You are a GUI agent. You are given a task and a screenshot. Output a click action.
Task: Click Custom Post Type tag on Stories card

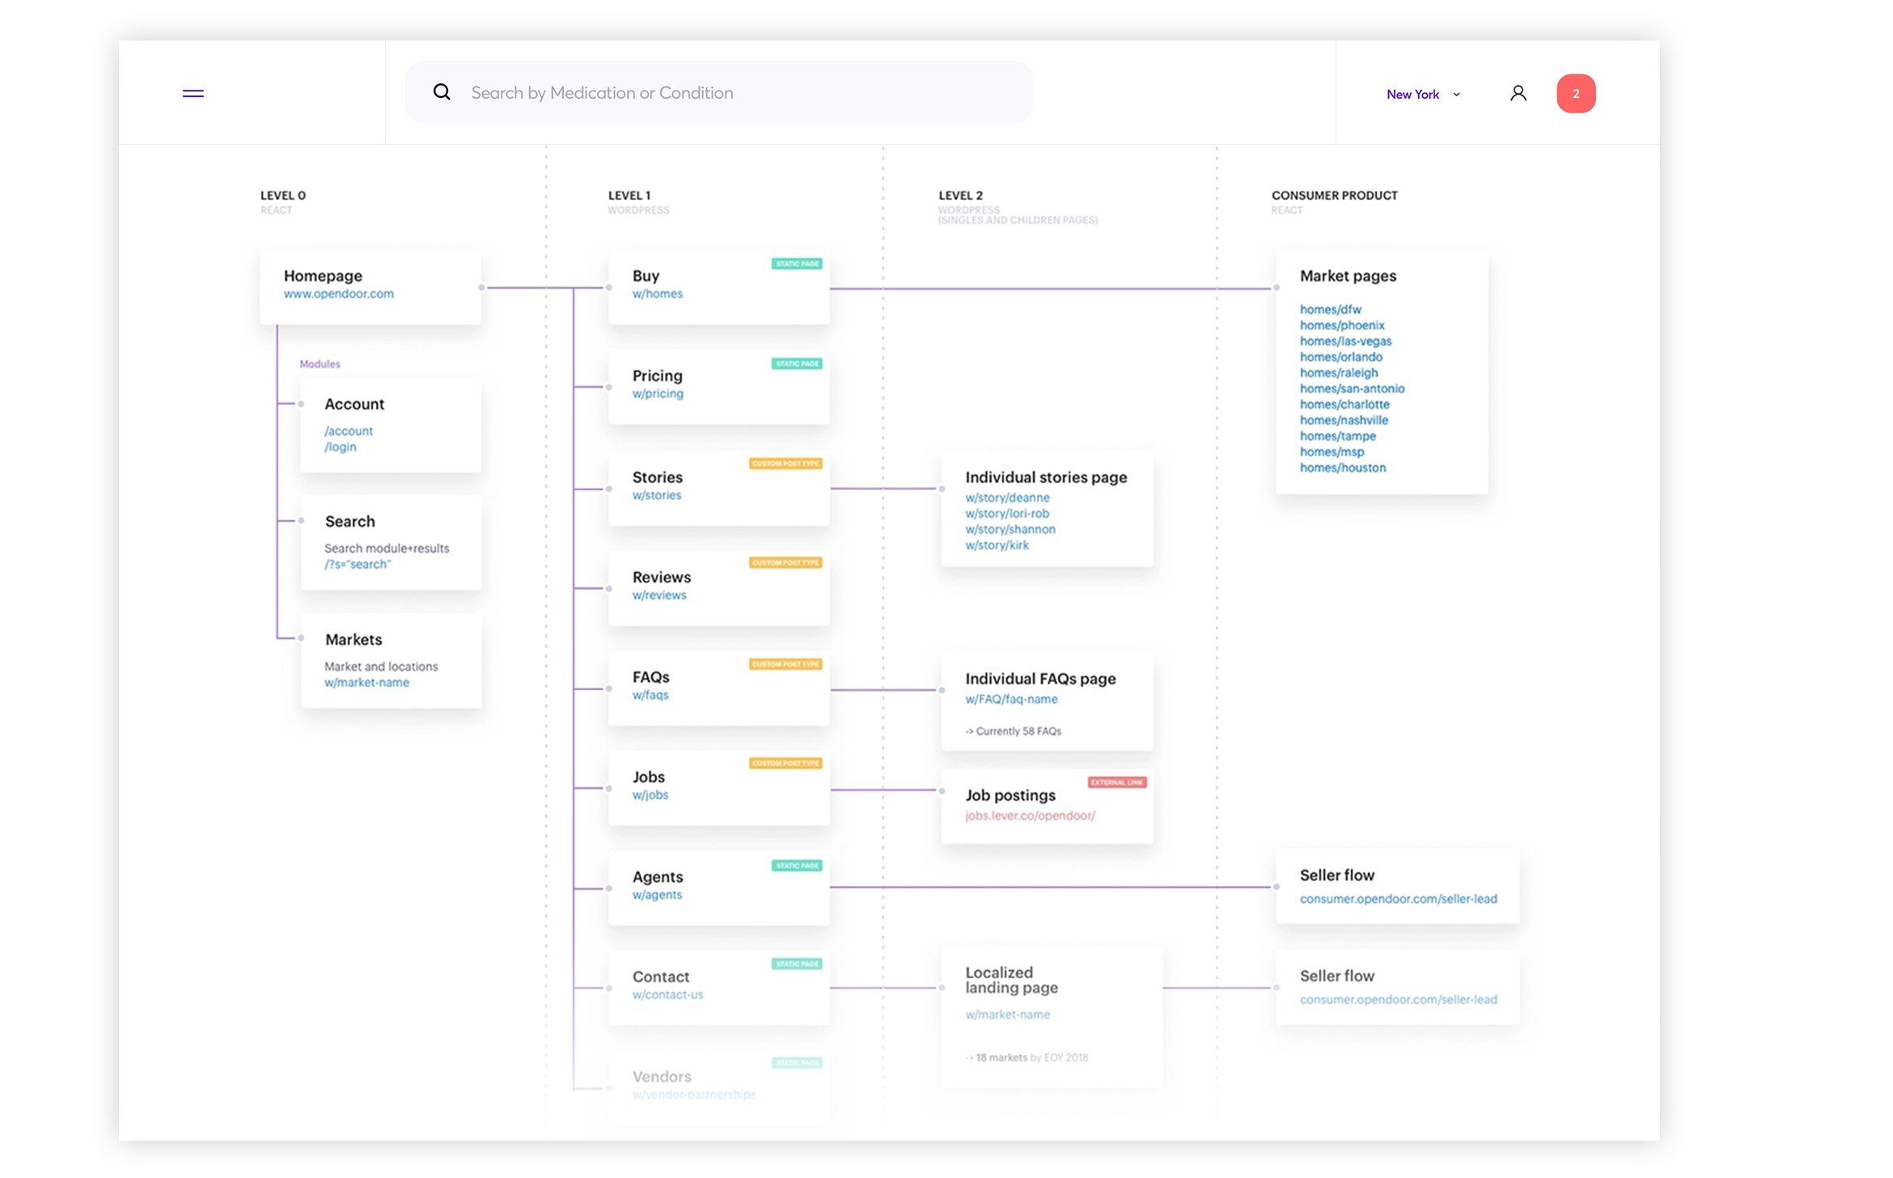tap(785, 464)
